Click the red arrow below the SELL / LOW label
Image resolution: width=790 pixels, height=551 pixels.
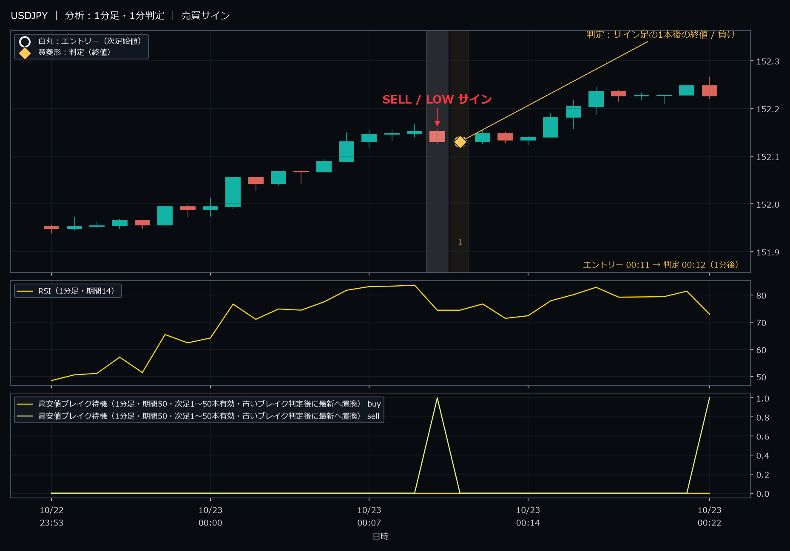click(x=437, y=118)
